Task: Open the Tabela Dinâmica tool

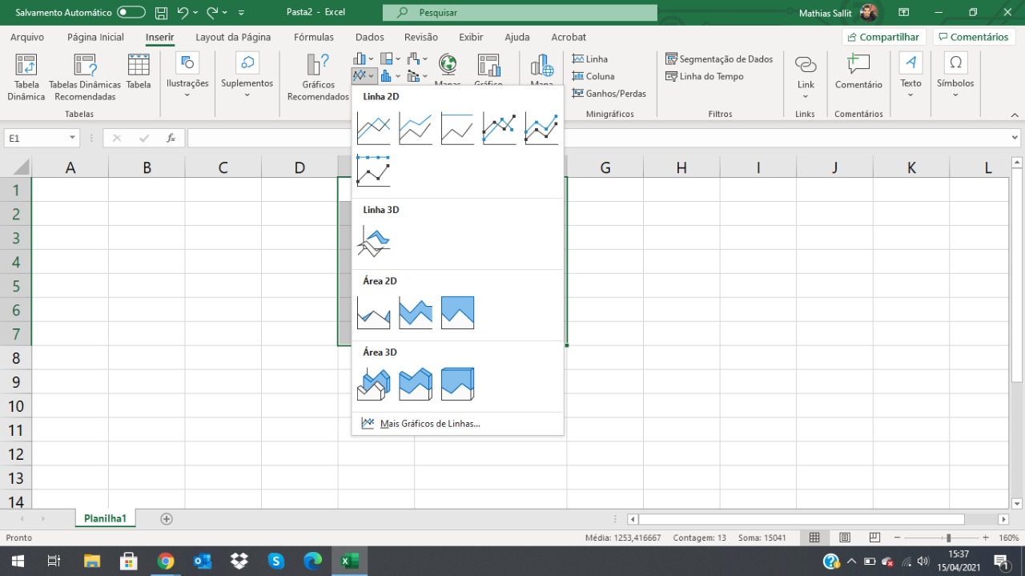Action: pos(26,78)
